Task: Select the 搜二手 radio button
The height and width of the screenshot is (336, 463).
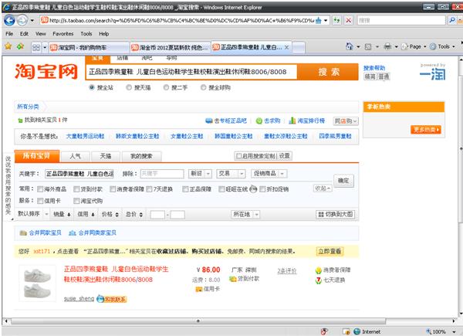Action: [166, 87]
